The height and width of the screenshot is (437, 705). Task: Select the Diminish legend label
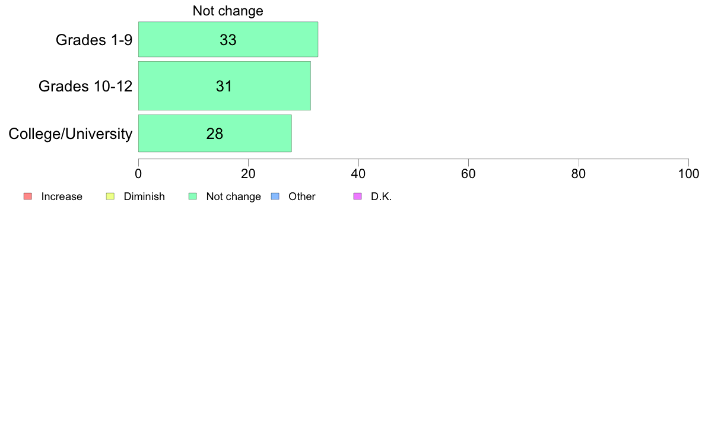[144, 197]
